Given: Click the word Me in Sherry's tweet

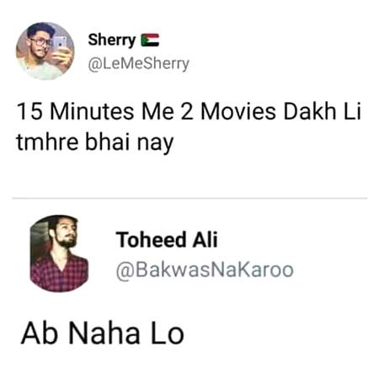Looking at the screenshot, I should pos(157,111).
